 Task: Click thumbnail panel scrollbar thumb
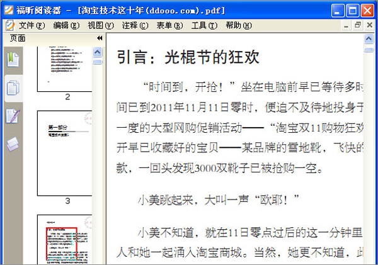point(98,62)
